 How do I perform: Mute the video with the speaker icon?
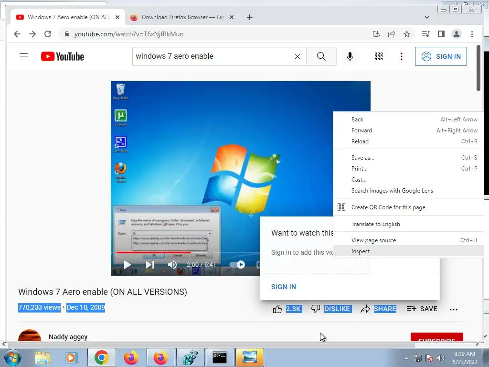pyautogui.click(x=172, y=265)
